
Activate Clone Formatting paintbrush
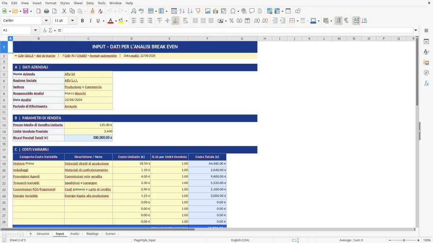point(93,11)
